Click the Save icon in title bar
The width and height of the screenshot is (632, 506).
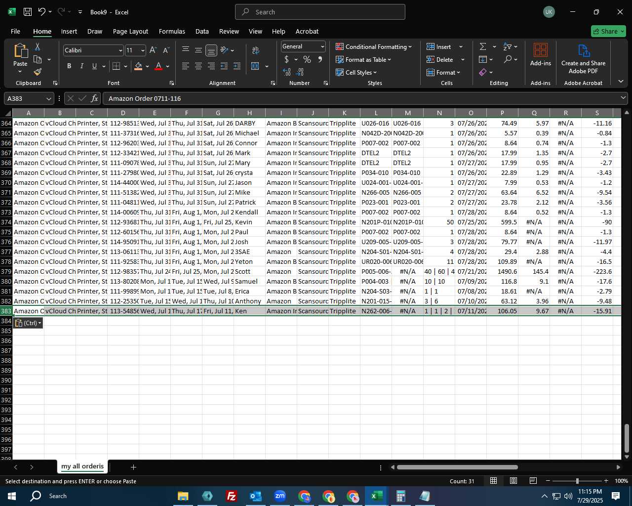pos(28,12)
